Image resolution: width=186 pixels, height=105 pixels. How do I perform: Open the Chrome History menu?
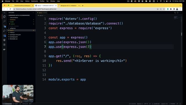coord(27,1)
